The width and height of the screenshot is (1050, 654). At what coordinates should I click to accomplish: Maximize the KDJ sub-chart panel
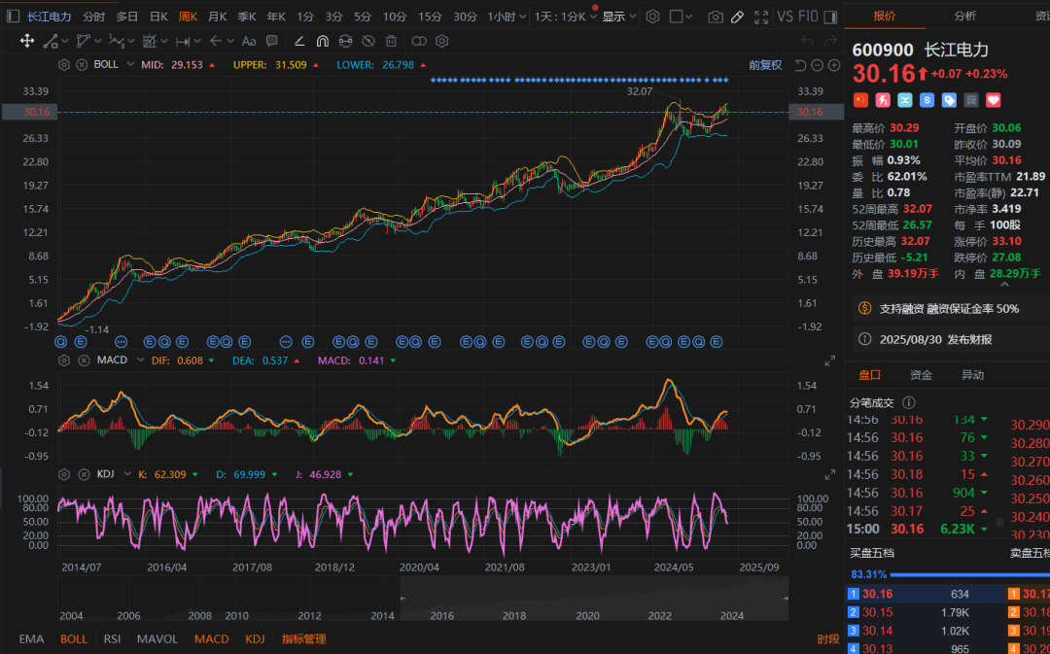click(830, 474)
